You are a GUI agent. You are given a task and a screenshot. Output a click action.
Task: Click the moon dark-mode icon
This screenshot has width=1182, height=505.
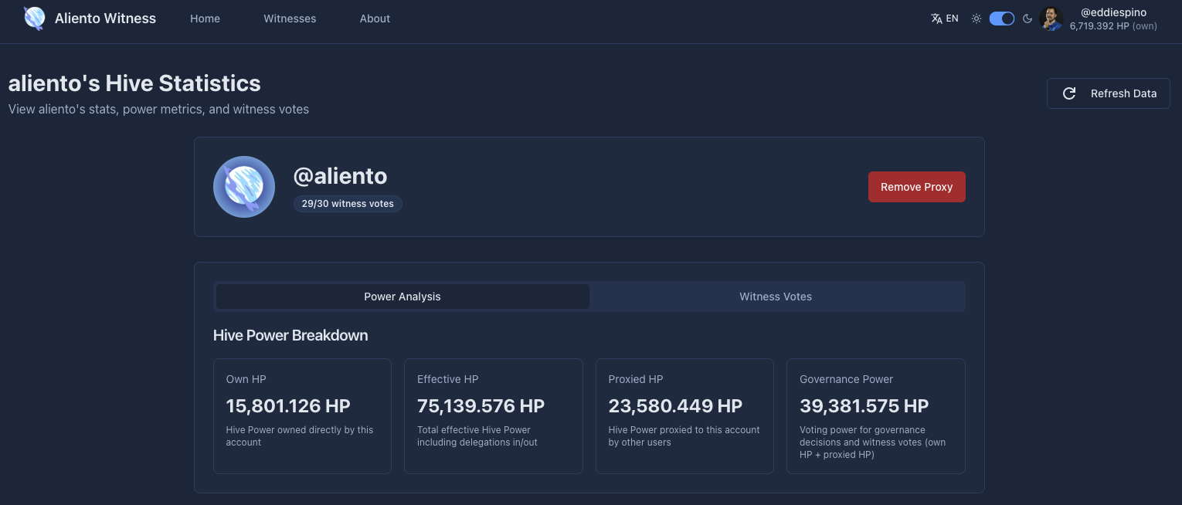pos(1027,19)
